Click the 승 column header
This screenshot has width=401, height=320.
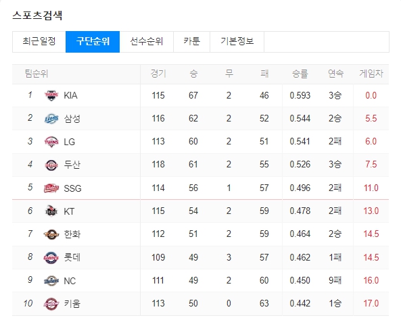pos(193,74)
